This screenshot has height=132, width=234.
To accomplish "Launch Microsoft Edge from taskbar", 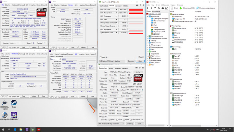I will click(x=15, y=130).
